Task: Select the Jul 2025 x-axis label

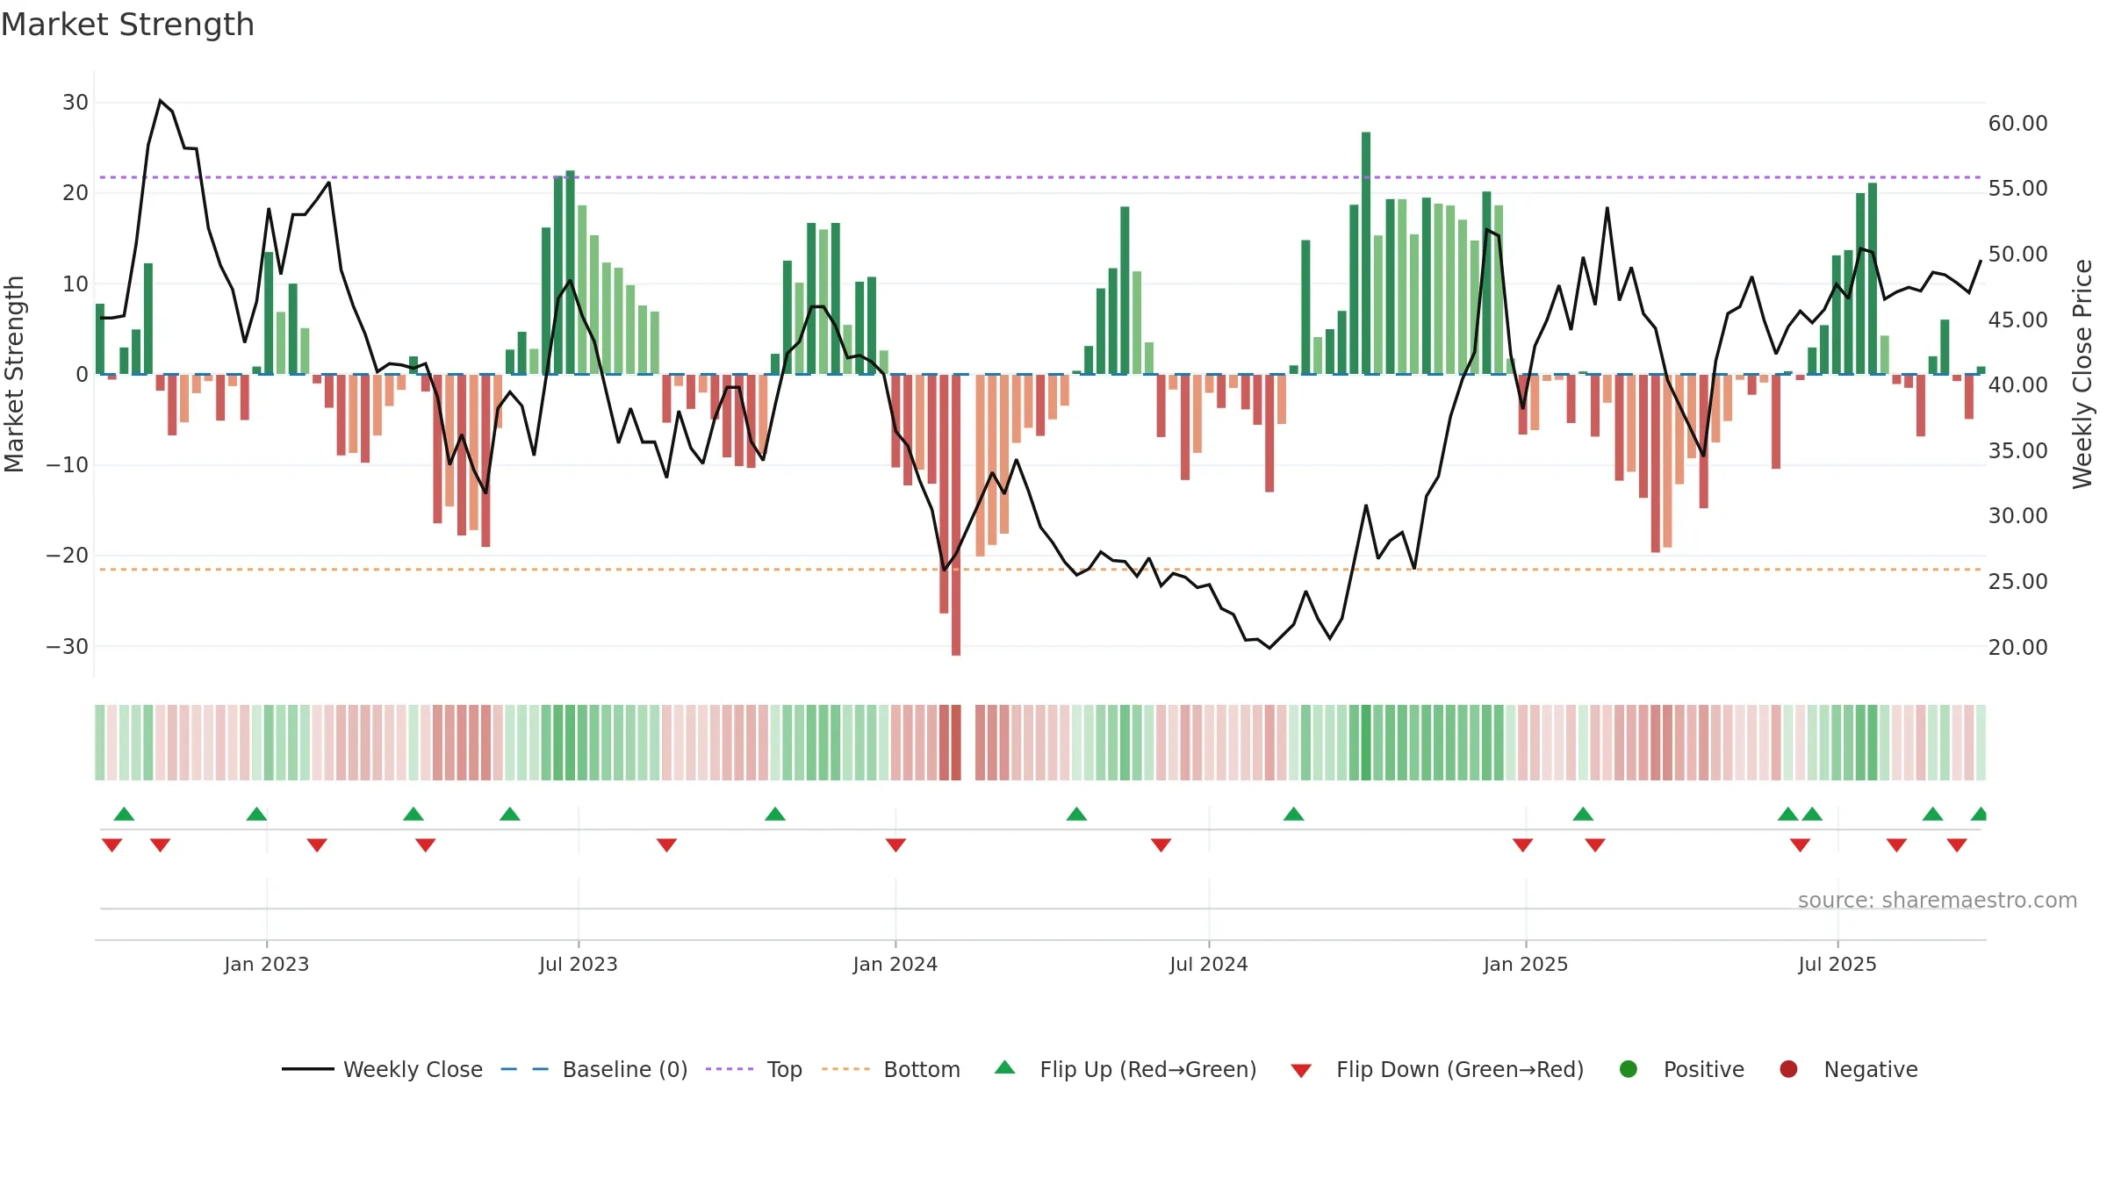Action: [1837, 964]
